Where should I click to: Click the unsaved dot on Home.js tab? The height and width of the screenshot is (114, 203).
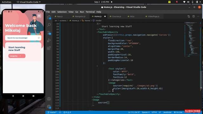pyautogui.click(x=105, y=16)
